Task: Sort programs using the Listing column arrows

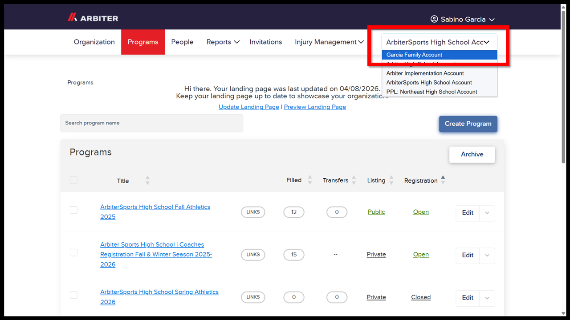Action: 391,180
